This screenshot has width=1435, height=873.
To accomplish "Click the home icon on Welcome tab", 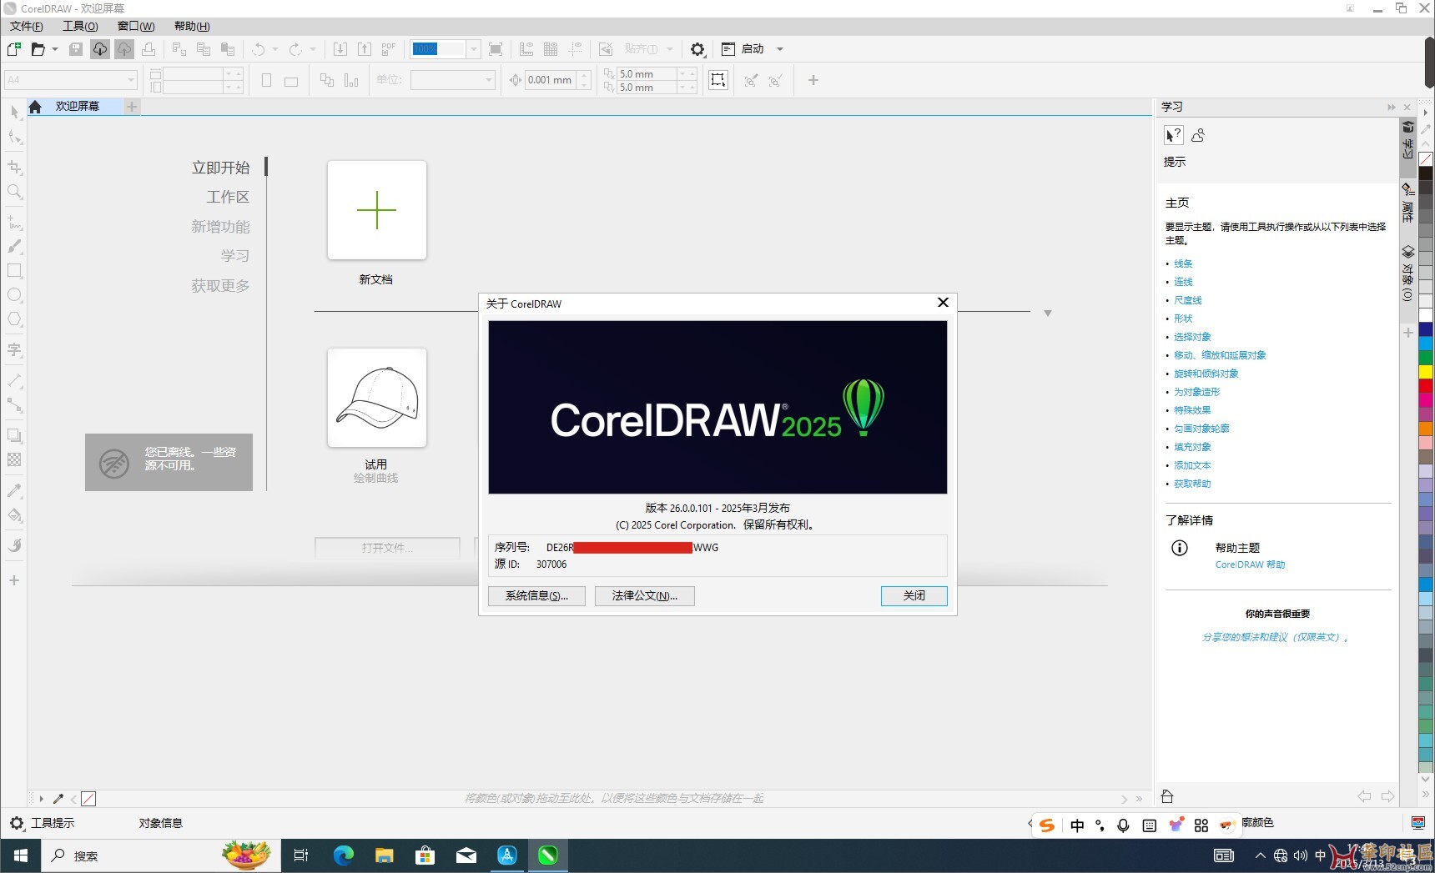I will pyautogui.click(x=35, y=107).
